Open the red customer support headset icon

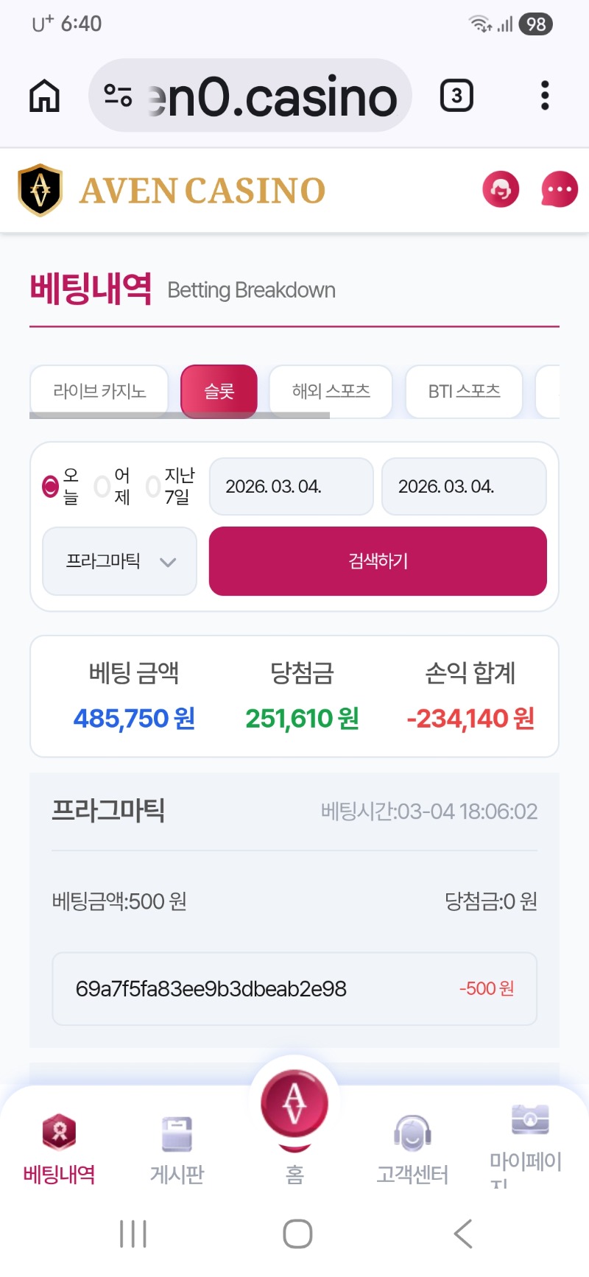point(501,189)
